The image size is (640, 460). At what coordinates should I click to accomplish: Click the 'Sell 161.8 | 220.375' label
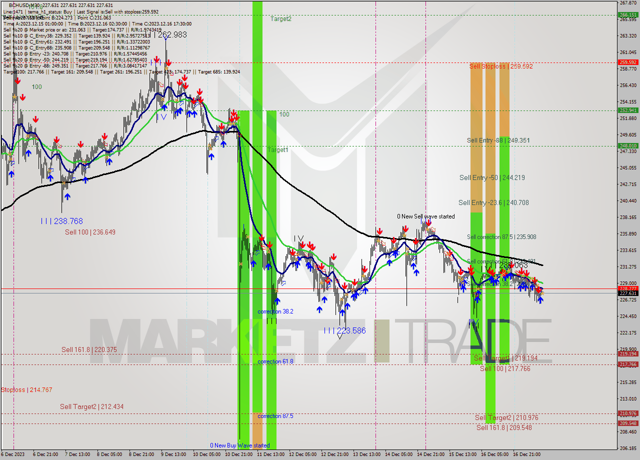89,350
